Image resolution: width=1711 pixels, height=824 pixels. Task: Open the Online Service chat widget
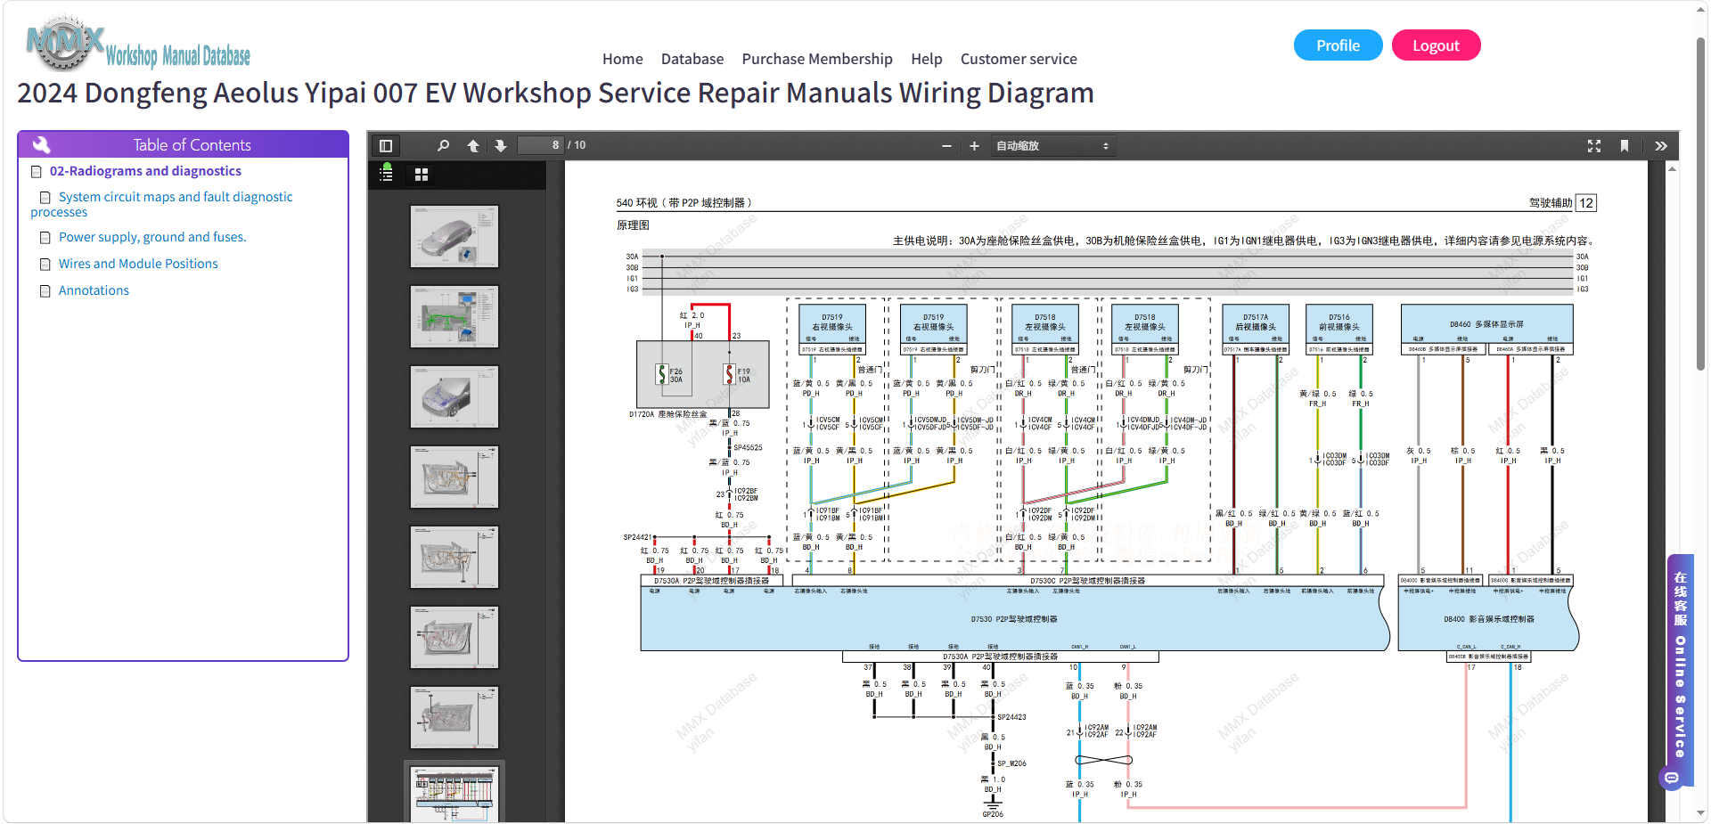pyautogui.click(x=1680, y=668)
